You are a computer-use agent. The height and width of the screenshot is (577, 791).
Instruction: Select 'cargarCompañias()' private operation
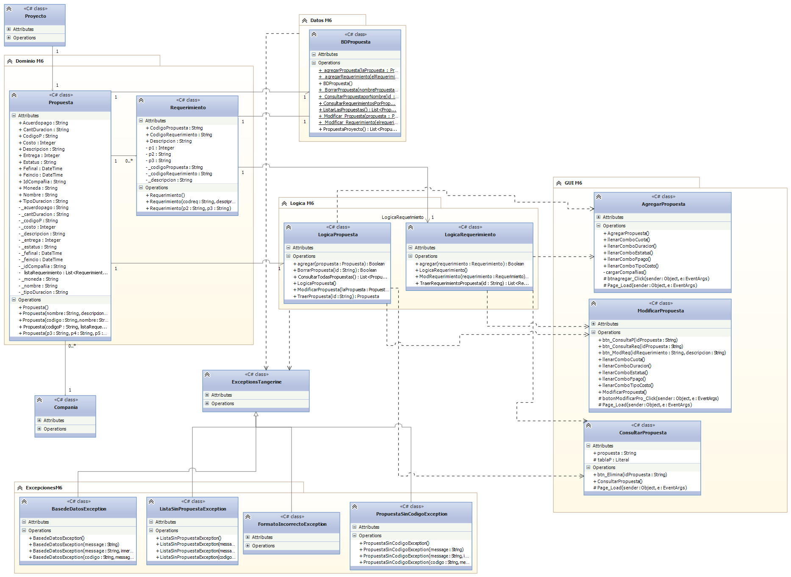624,273
